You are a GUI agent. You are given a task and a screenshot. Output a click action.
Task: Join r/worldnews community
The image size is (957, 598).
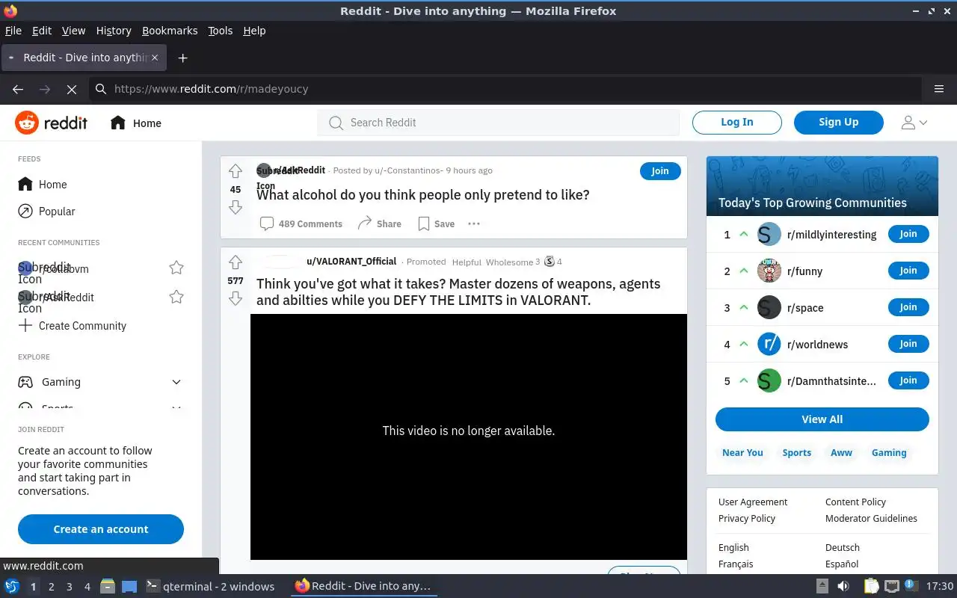coord(908,344)
